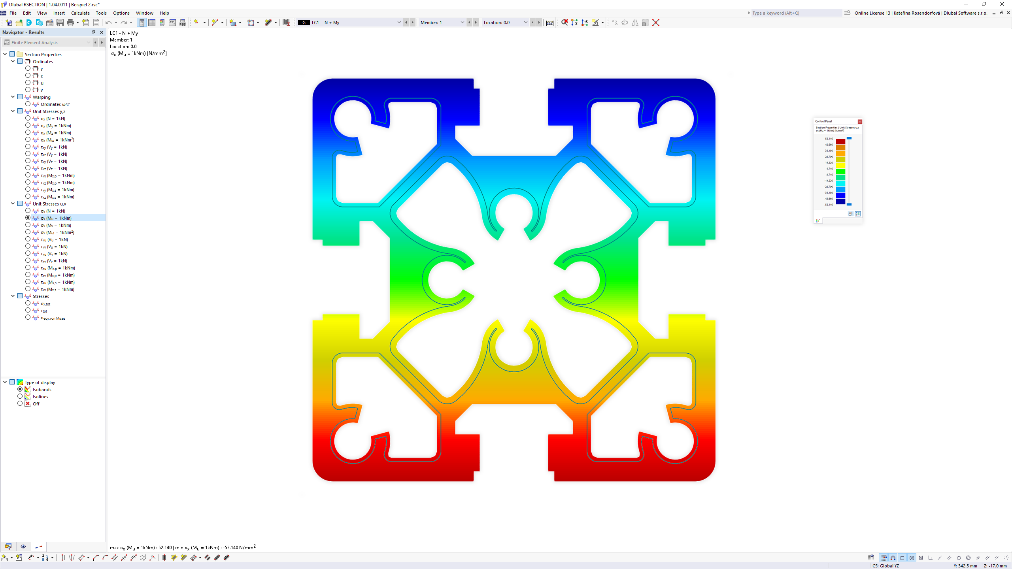
Task: Open the Tools menu
Action: coord(101,13)
